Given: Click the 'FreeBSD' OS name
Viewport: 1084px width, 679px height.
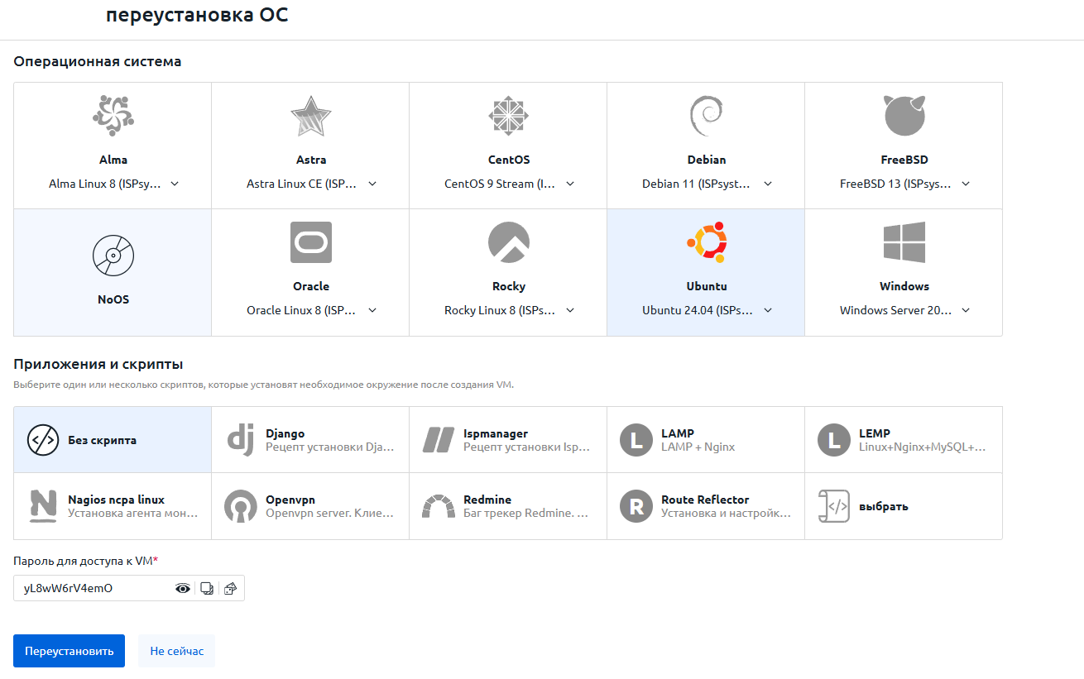Looking at the screenshot, I should point(904,160).
